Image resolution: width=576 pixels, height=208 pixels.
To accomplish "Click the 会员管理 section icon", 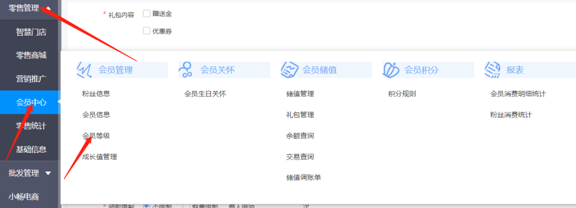I will click(x=84, y=70).
